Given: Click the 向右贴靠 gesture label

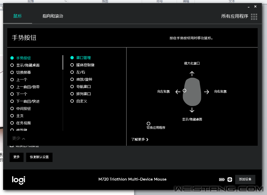Looking at the screenshot, I should coord(220,92).
